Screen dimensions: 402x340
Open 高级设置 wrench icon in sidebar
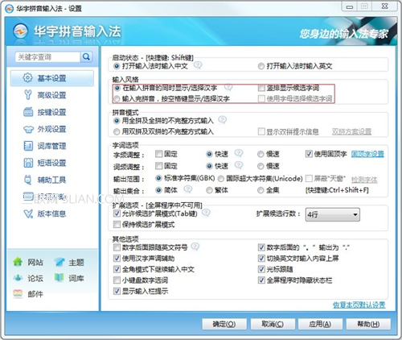27,95
